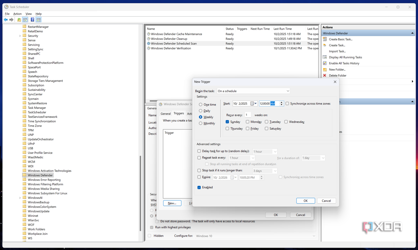
Task: Click the Create Basic Task icon
Action: coord(325,39)
